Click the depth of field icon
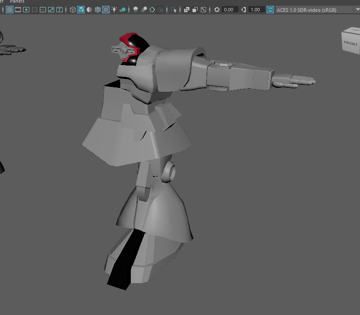The image size is (360, 315). click(161, 10)
